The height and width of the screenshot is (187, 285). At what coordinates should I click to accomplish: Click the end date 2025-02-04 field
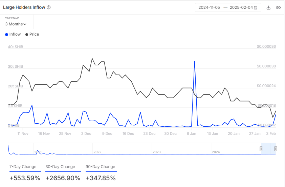coord(241,7)
